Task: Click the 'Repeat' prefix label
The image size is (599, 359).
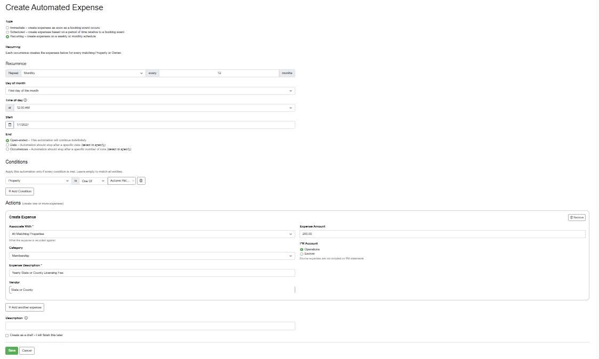Action: pos(13,74)
